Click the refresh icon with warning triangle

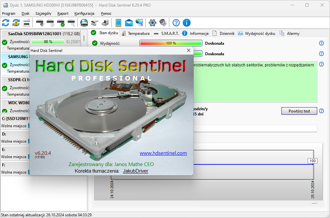[16, 23]
